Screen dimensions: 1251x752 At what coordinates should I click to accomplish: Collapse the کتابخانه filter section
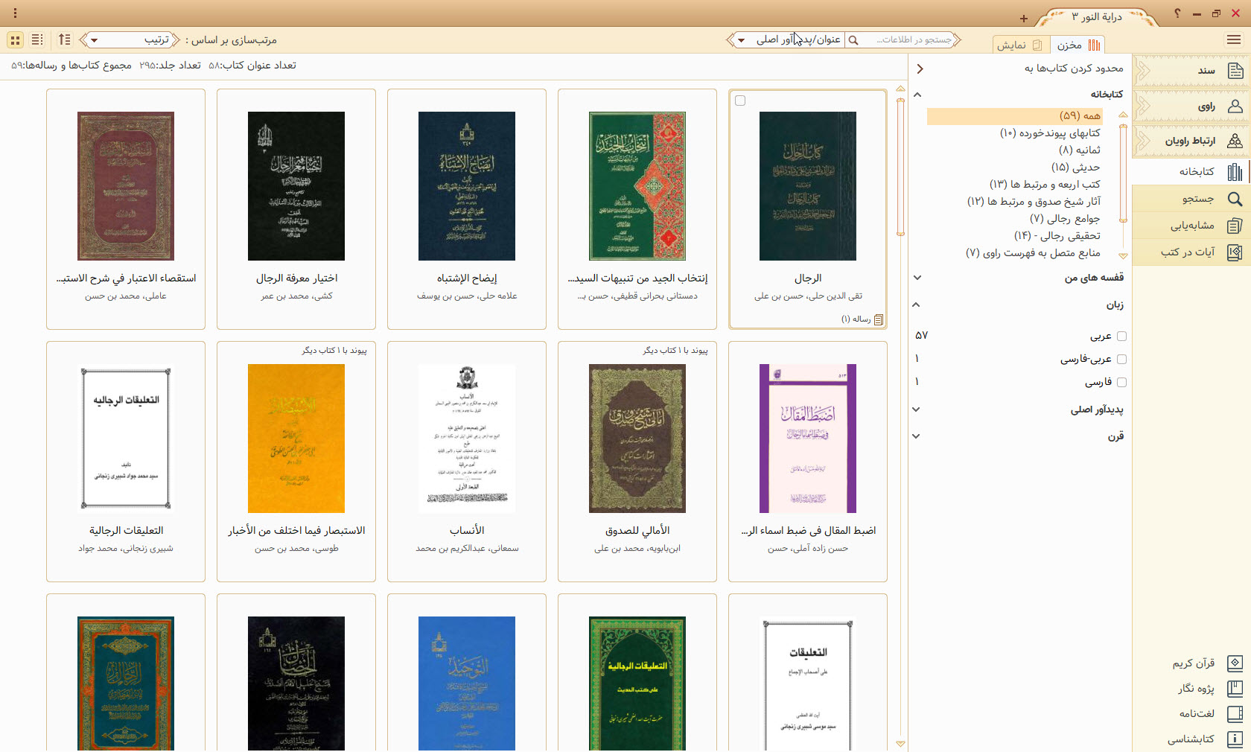coord(917,95)
